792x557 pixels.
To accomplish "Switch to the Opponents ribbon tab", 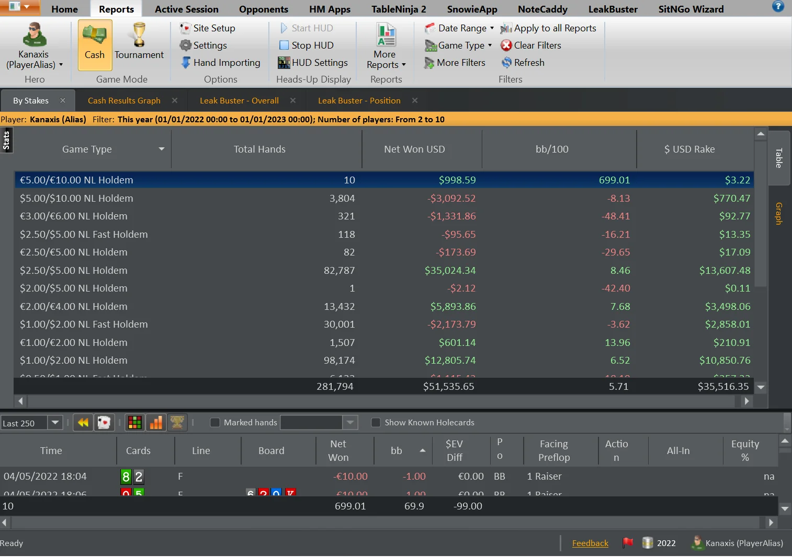I will 263,9.
